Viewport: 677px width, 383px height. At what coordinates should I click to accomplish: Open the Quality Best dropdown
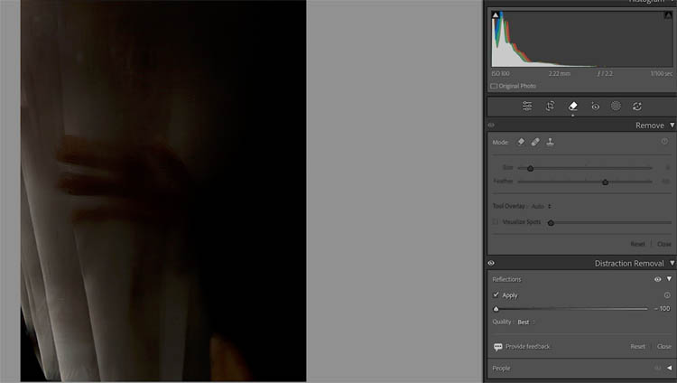526,322
